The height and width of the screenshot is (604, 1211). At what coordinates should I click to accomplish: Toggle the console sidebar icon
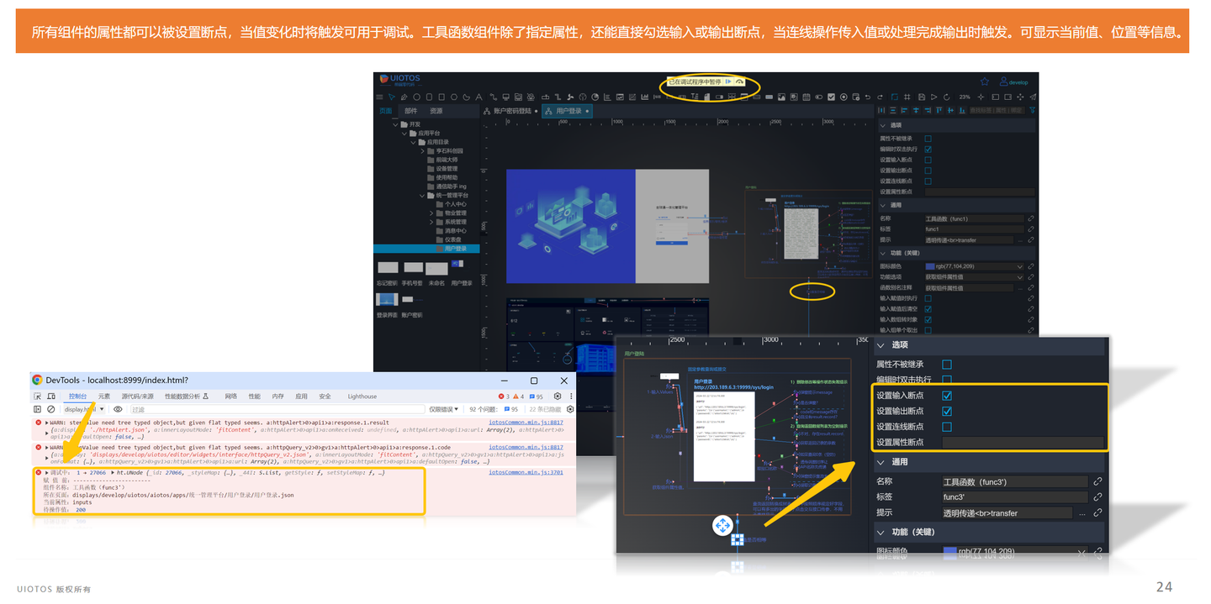tap(37, 409)
